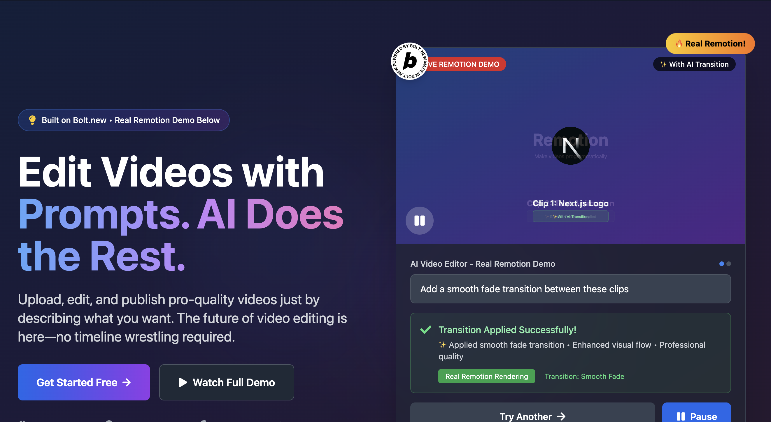Click the lightbulb icon in the Bolt.new pill

pos(32,120)
